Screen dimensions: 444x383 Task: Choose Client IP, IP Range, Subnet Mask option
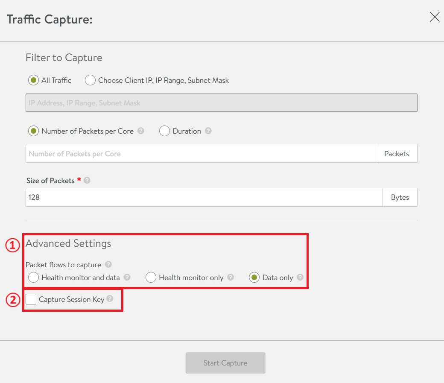[90, 80]
